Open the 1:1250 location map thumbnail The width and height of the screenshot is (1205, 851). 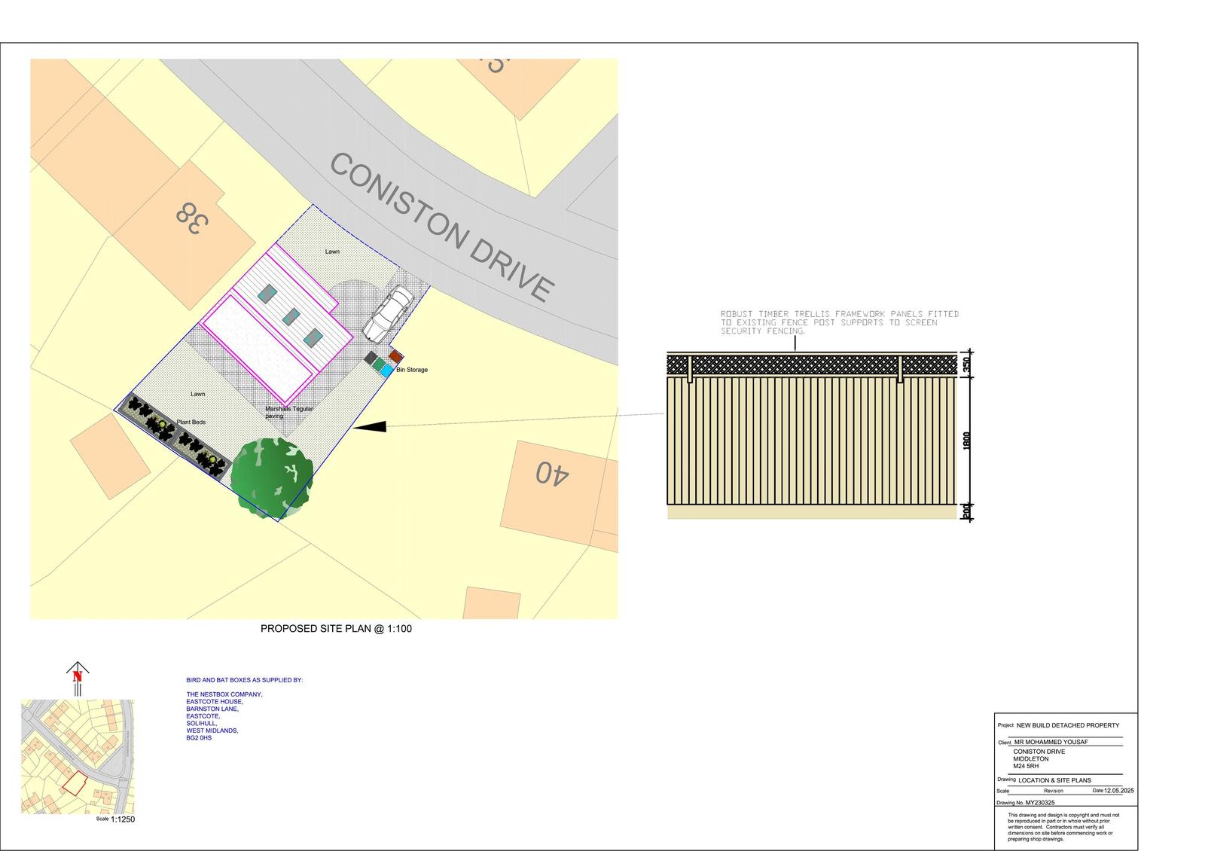(x=77, y=757)
